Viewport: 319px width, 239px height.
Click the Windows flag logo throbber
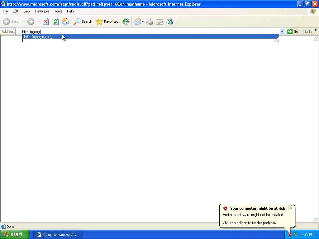coord(313,12)
